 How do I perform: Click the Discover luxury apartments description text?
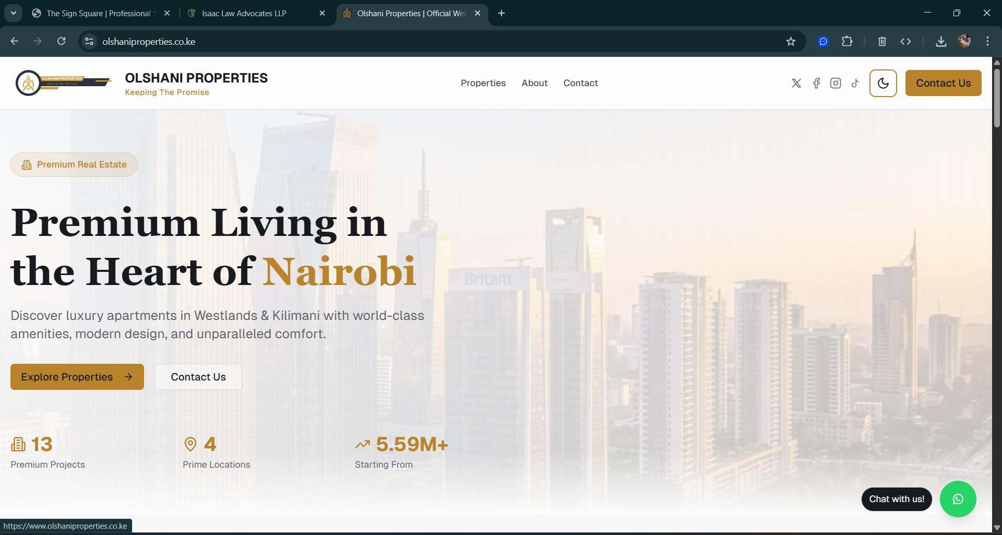(217, 325)
